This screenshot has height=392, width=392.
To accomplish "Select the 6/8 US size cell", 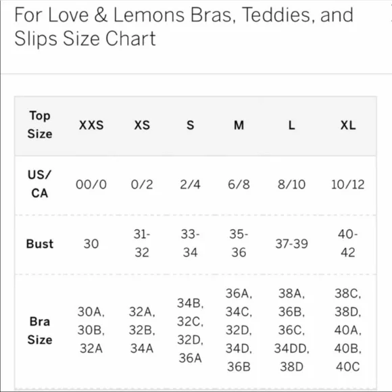I will pyautogui.click(x=239, y=185).
